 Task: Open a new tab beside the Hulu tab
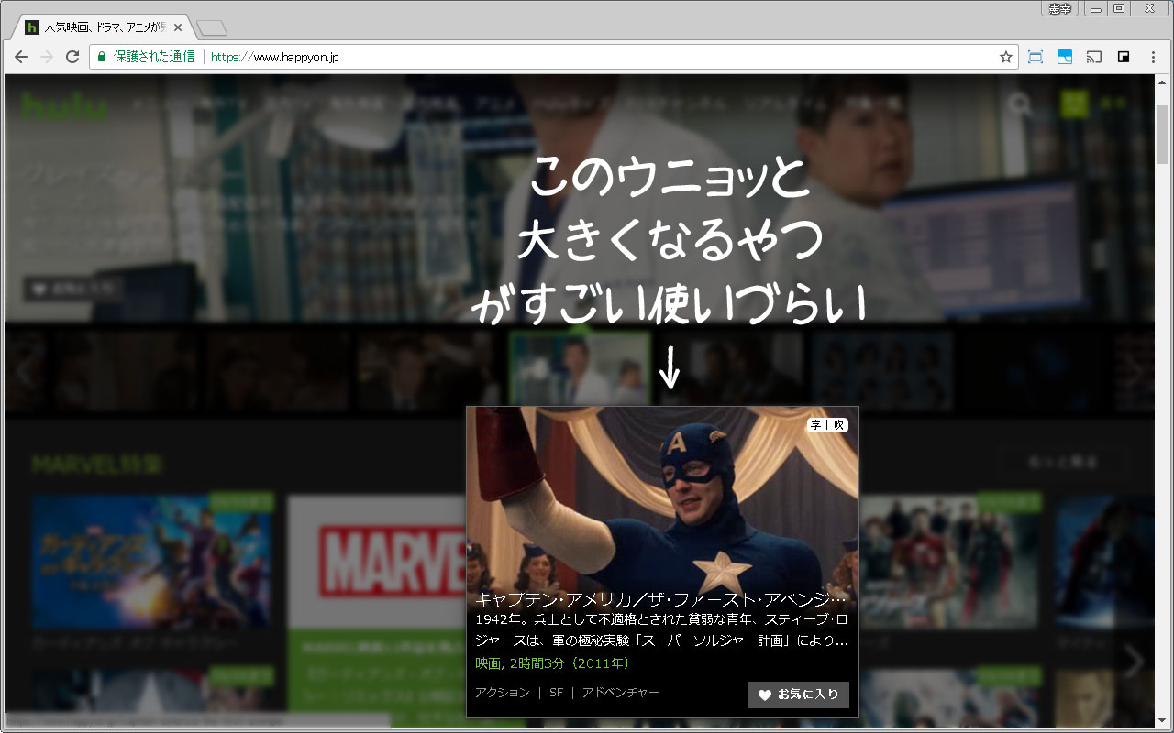pyautogui.click(x=212, y=28)
